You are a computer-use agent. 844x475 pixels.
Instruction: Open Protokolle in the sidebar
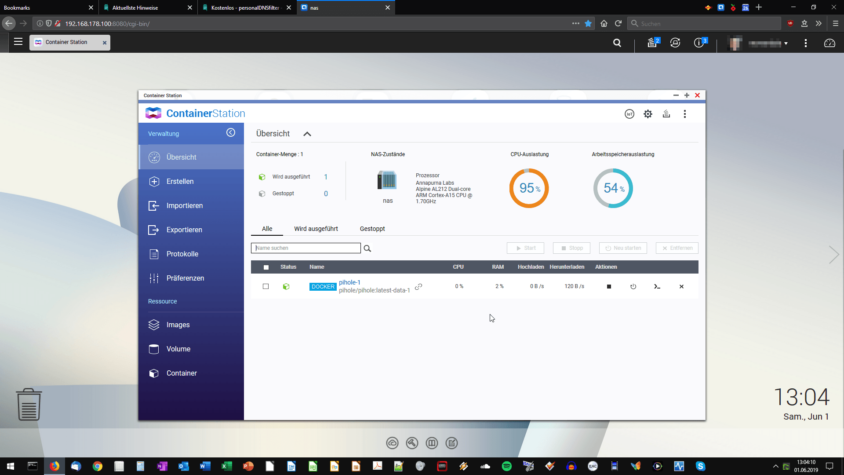[x=191, y=254]
